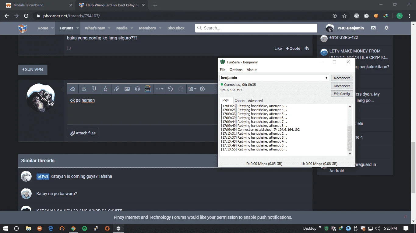416x233 pixels.
Task: Bookmark this page with the star icon
Action: [344, 16]
